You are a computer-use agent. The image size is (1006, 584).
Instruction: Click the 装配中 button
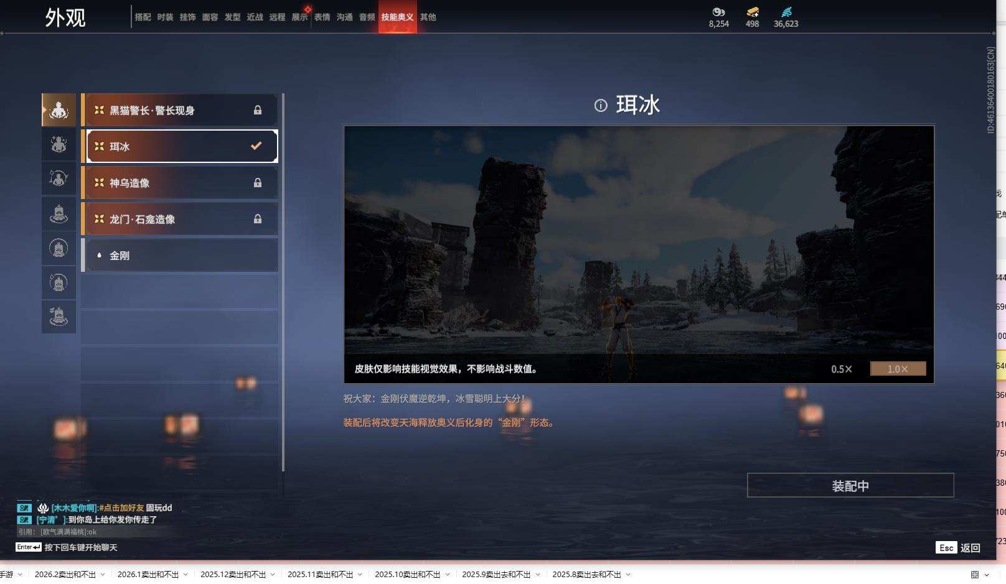point(852,486)
